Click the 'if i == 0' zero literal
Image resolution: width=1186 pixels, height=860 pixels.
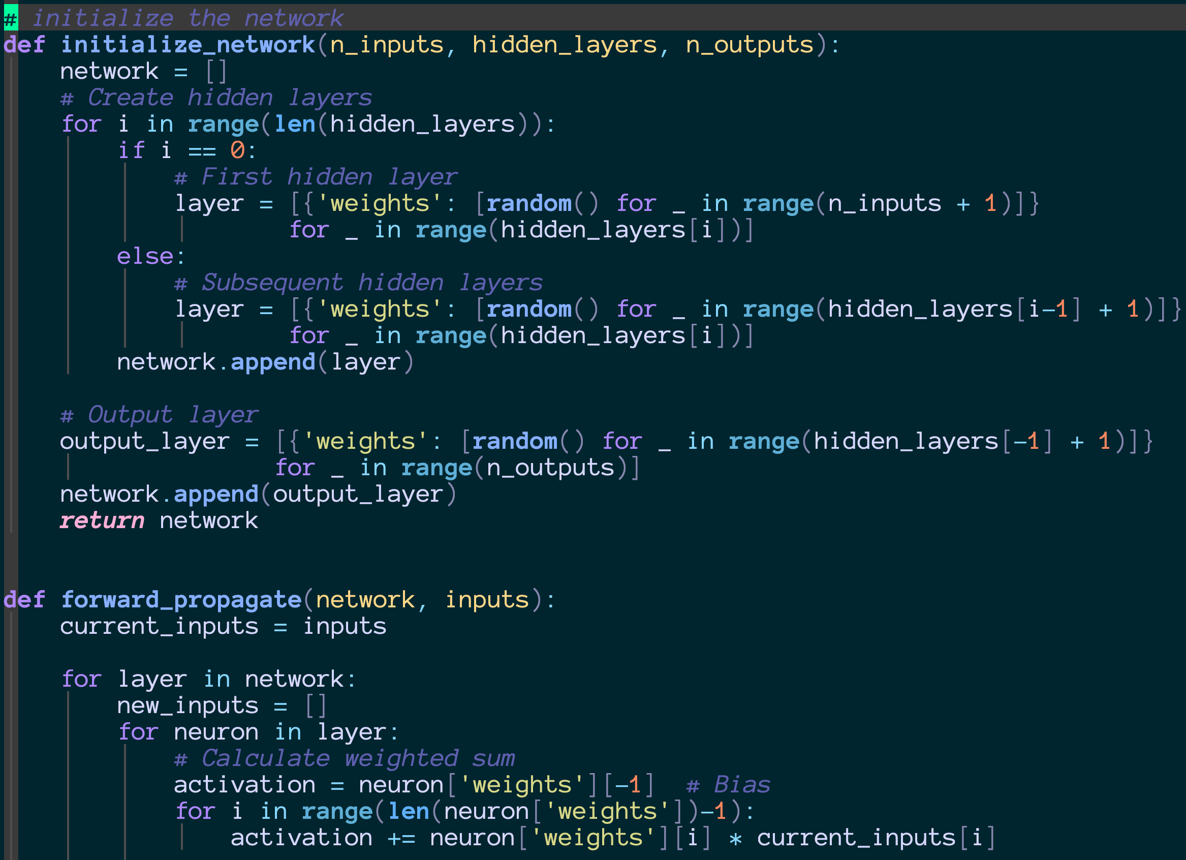coord(237,150)
